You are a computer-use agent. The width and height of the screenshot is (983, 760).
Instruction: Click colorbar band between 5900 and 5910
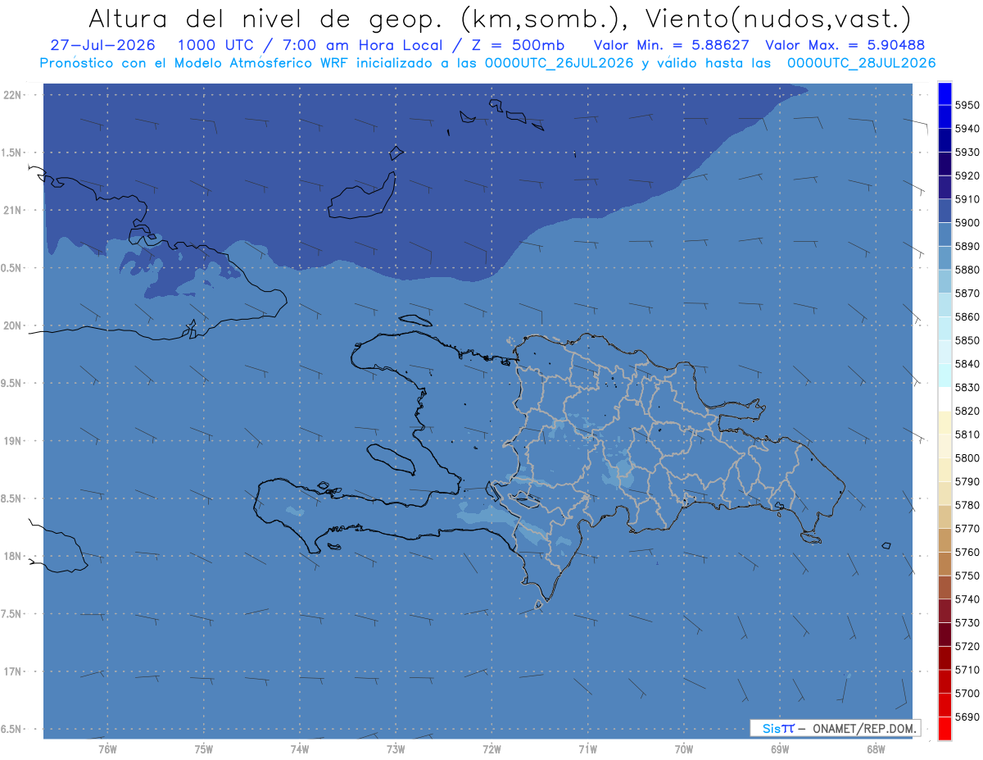[x=944, y=210]
